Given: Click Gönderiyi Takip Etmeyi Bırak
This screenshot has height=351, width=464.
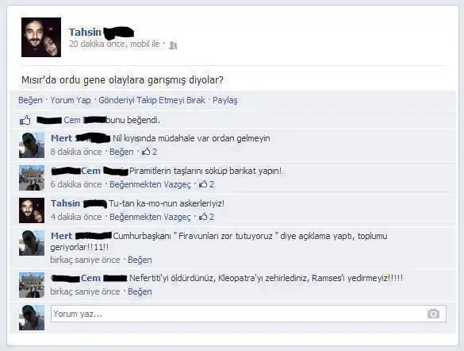Looking at the screenshot, I should click(x=151, y=100).
